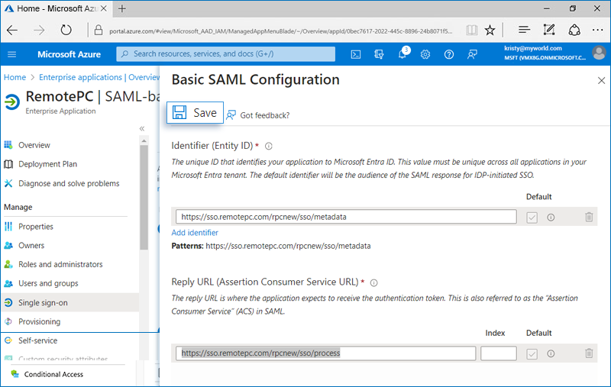Screen dimensions: 611x387
Task: Toggle Default checkbox for Identifier metadata URL
Action: (532, 217)
